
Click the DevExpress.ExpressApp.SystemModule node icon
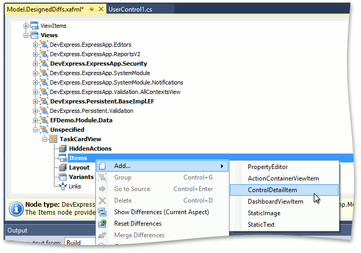[43, 73]
